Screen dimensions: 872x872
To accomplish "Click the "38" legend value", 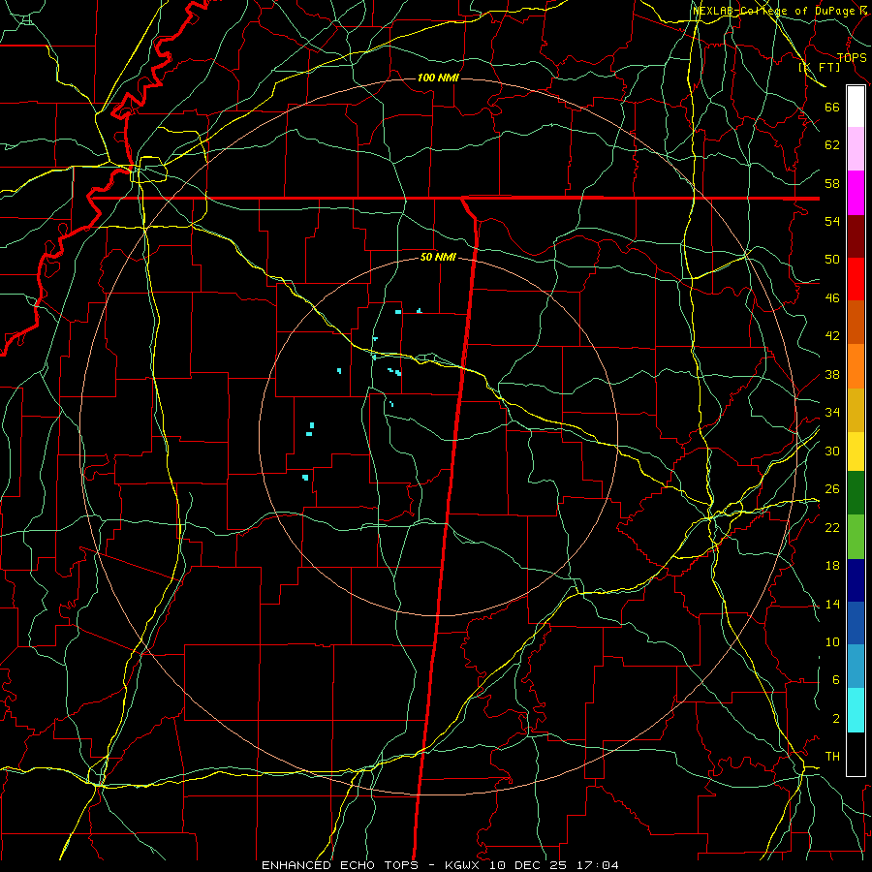I will (832, 374).
